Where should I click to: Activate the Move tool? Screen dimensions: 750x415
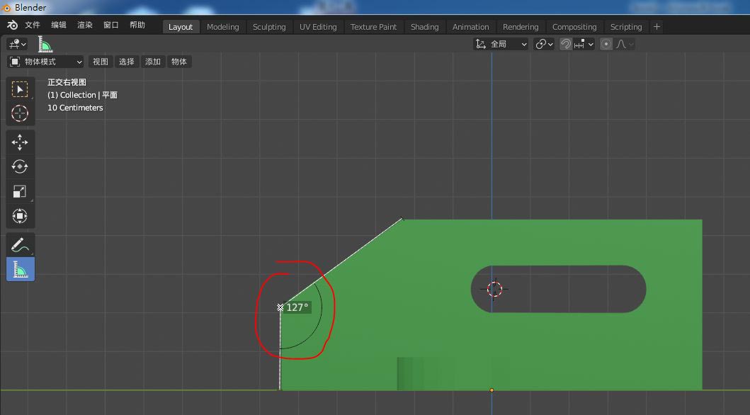[20, 142]
